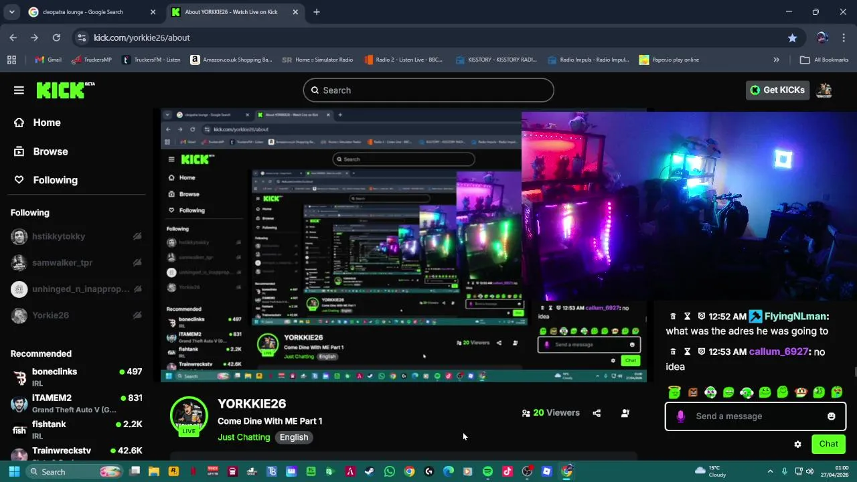This screenshot has height=482, width=857.
Task: Click the Get KICKs button
Action: tap(777, 90)
